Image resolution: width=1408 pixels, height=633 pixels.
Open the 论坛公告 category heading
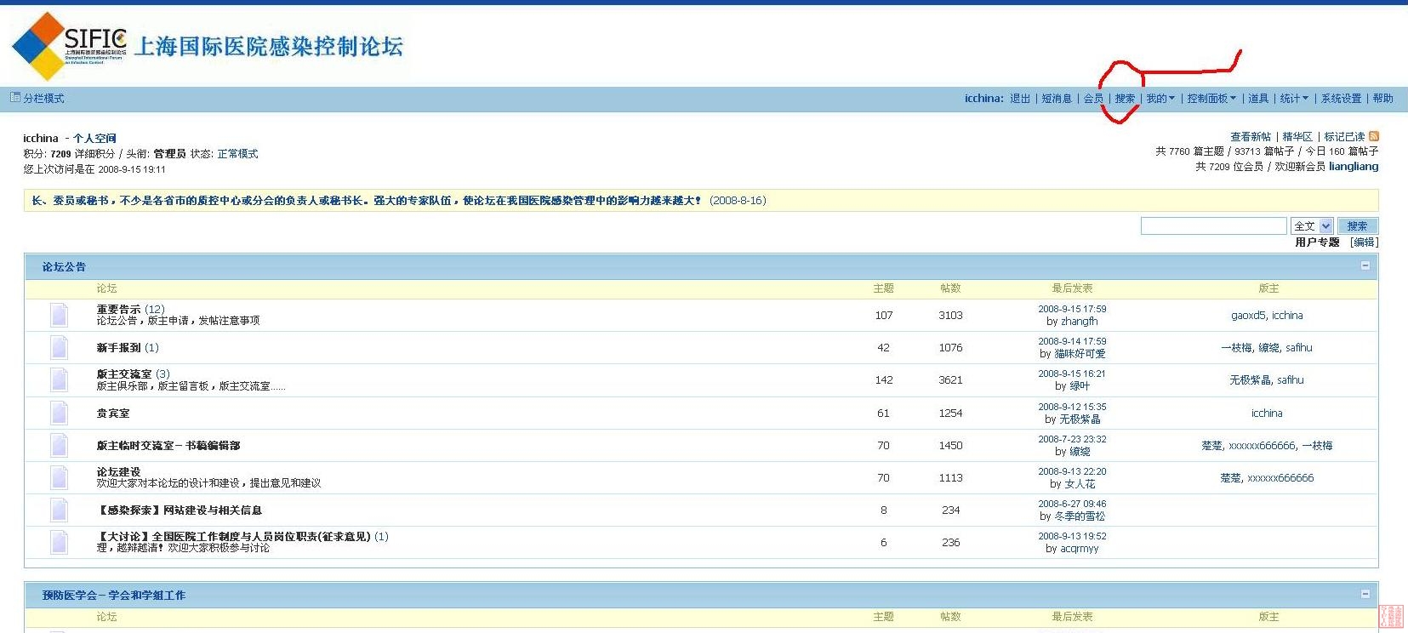tap(65, 266)
